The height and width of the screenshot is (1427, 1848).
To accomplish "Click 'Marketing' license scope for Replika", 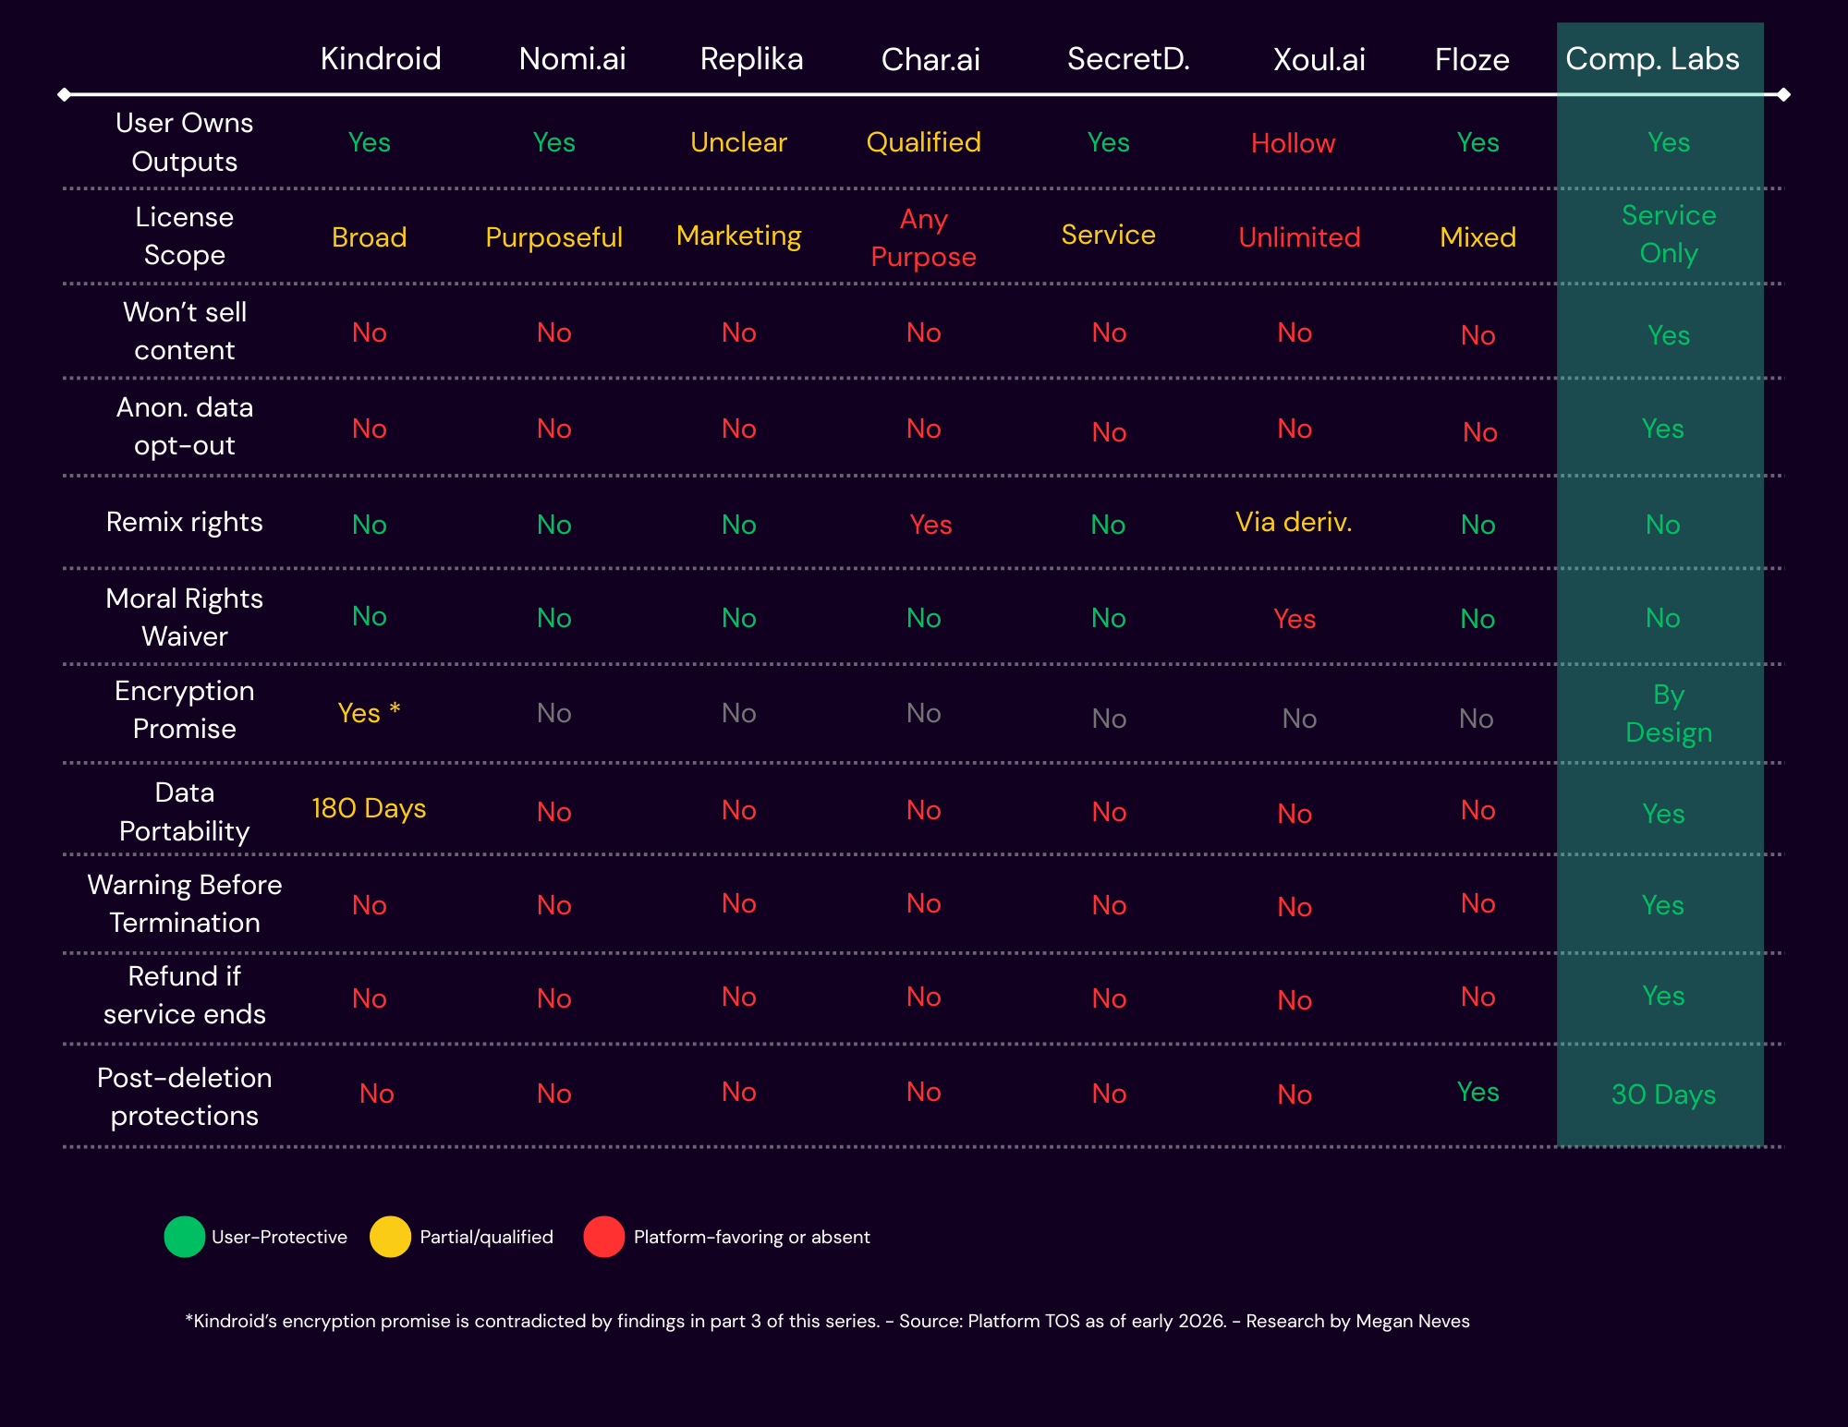I will 739,236.
